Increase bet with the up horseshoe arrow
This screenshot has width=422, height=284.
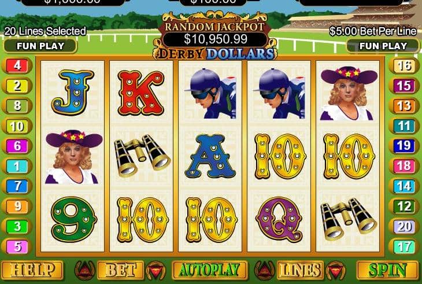click(85, 270)
